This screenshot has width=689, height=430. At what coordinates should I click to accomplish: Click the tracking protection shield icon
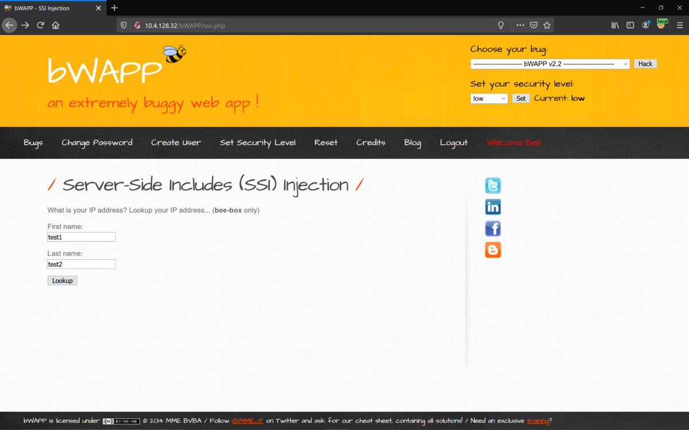click(x=123, y=25)
